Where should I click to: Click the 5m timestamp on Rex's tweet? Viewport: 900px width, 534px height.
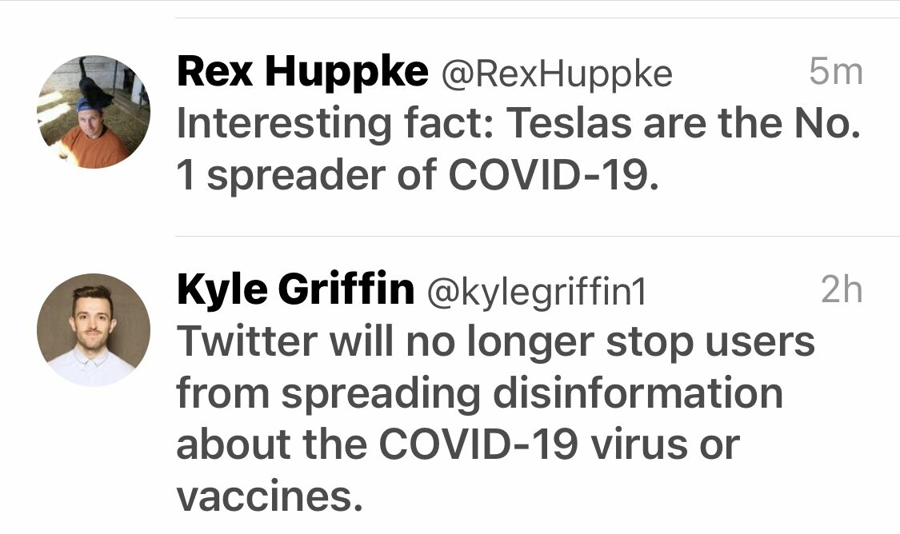tap(835, 74)
